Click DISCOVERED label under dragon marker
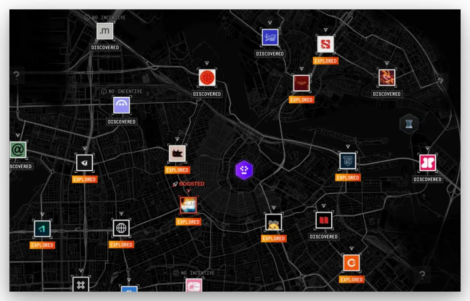 coord(387,94)
